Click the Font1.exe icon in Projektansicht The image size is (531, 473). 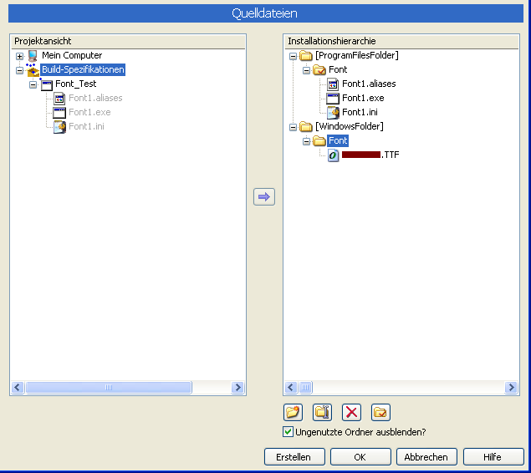(59, 113)
